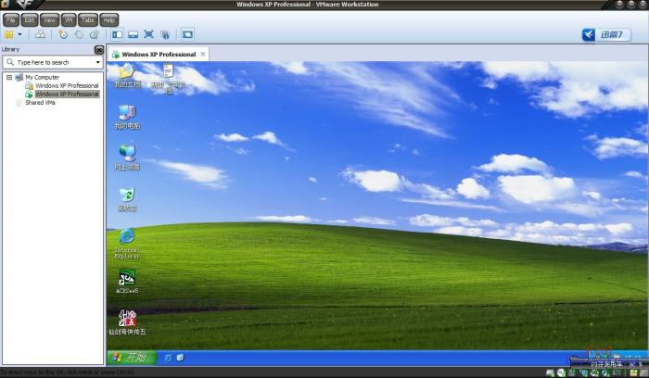649x378 pixels.
Task: Focus the library search field
Action: click(x=53, y=62)
